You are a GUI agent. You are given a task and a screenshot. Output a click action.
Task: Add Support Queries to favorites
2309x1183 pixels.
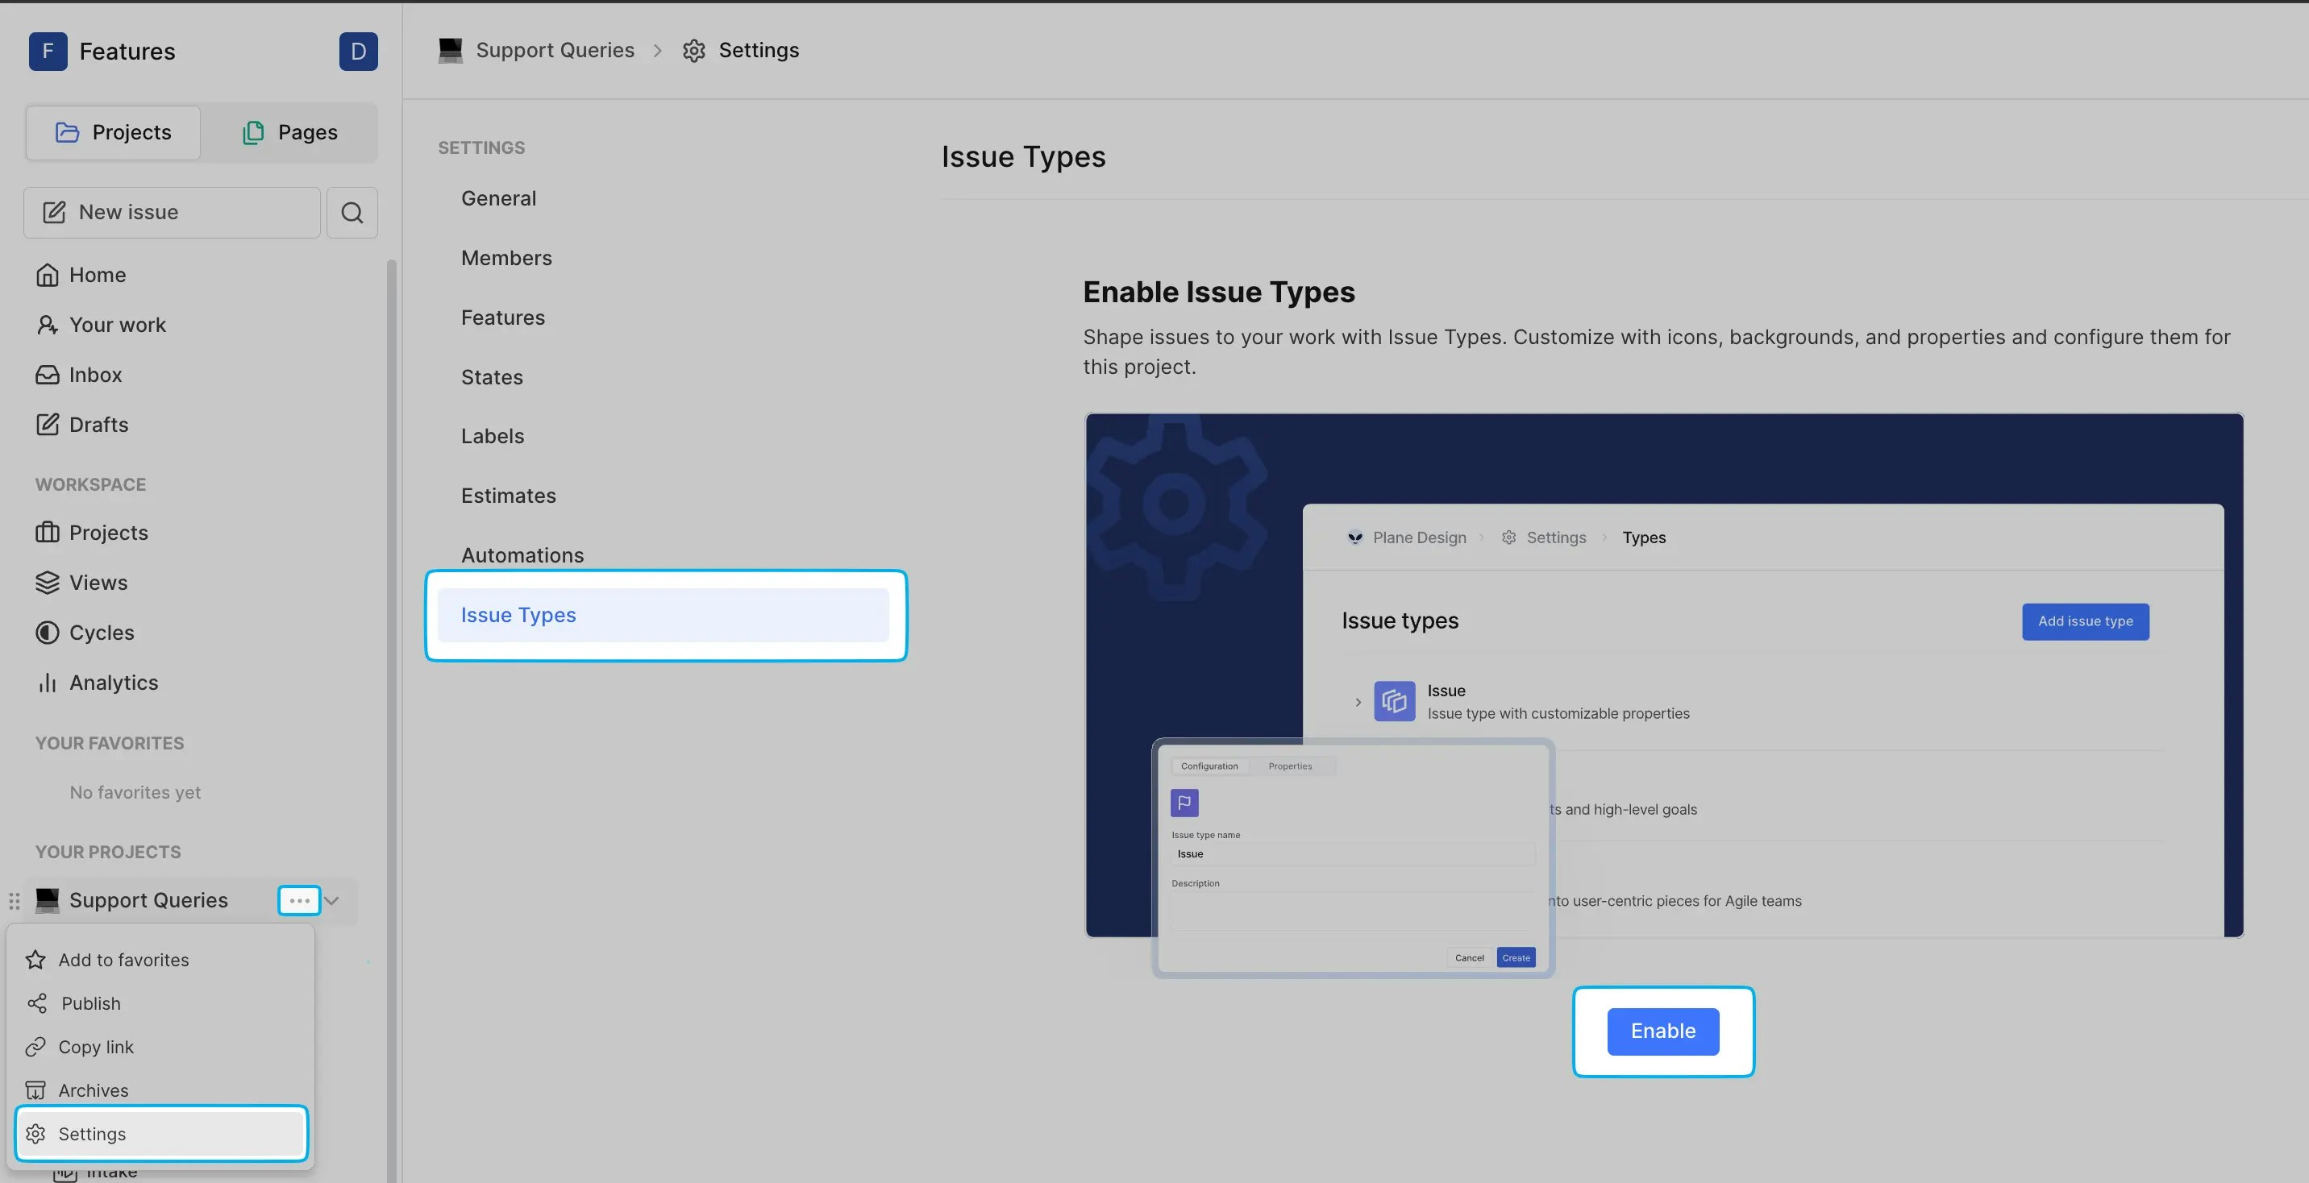(x=123, y=959)
